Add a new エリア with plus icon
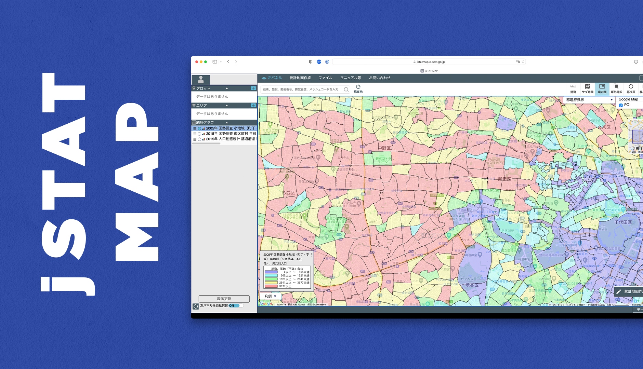643x369 pixels. point(253,105)
